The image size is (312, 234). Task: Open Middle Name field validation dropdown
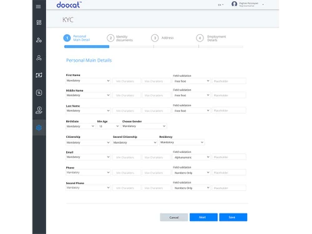[192, 95]
